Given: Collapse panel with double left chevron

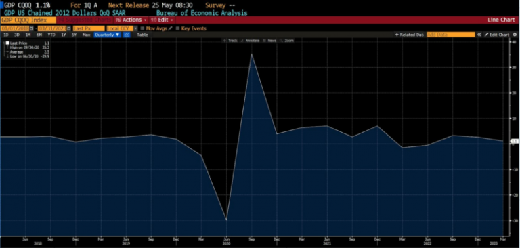Looking at the screenshot, I should click(479, 35).
